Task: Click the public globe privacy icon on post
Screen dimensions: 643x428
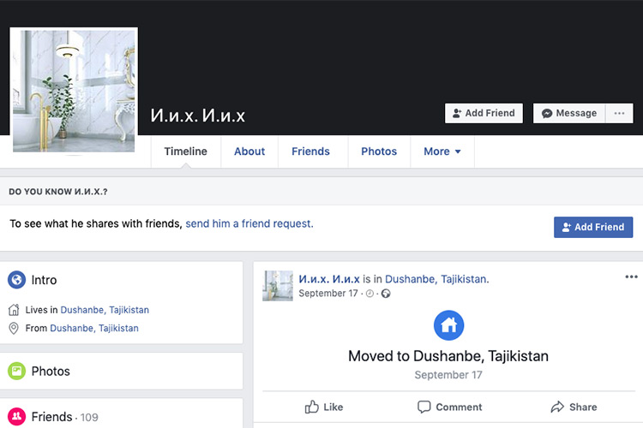Action: pyautogui.click(x=386, y=294)
